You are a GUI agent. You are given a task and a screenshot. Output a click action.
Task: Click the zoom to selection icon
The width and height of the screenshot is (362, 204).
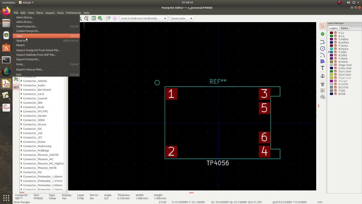(x=86, y=18)
